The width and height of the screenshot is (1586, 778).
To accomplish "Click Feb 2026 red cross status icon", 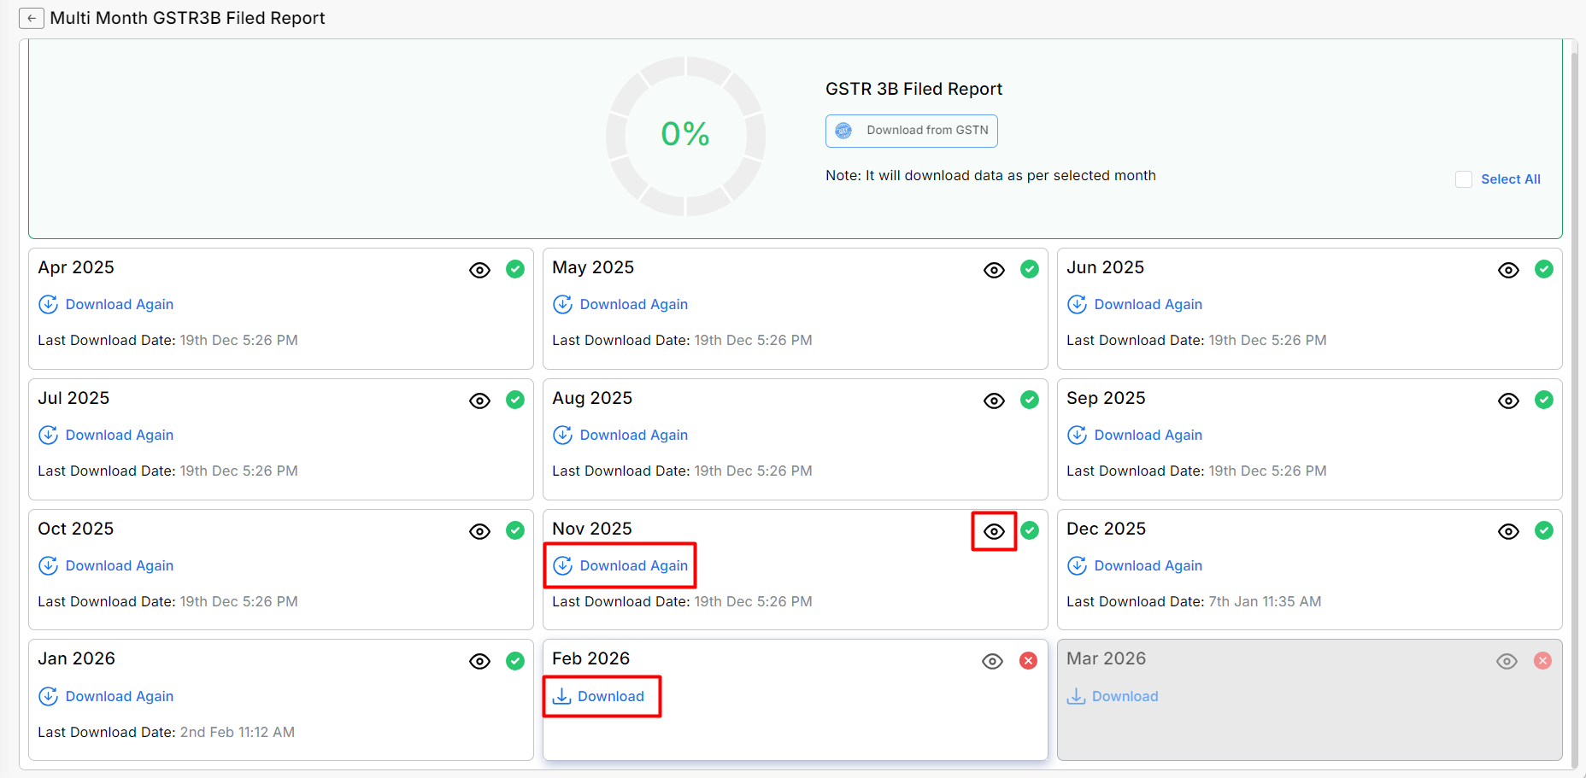I will 1028,661.
